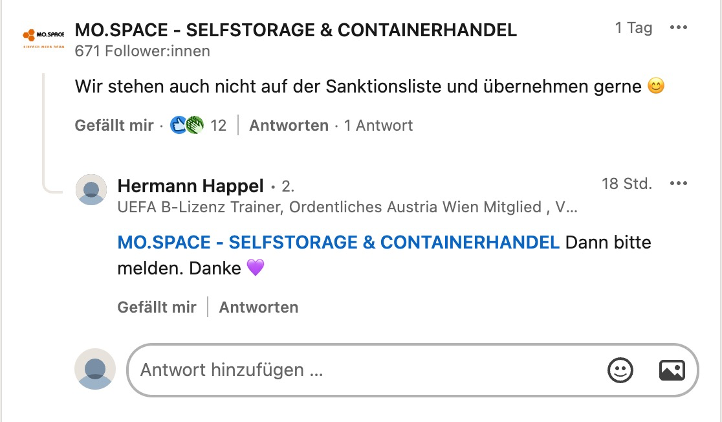Viewport: 722px width, 422px height.
Task: Click the Hermann Happel name link
Action: (190, 186)
